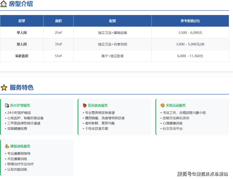The image size is (233, 179).
Task: Click the 家庭套房 row label
Action: pyautogui.click(x=22, y=56)
